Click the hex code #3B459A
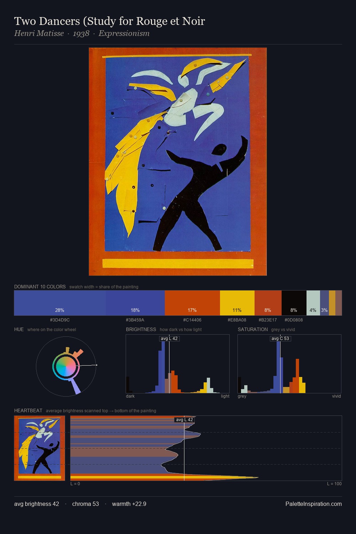Screen dimensions: 356x534 135,320
